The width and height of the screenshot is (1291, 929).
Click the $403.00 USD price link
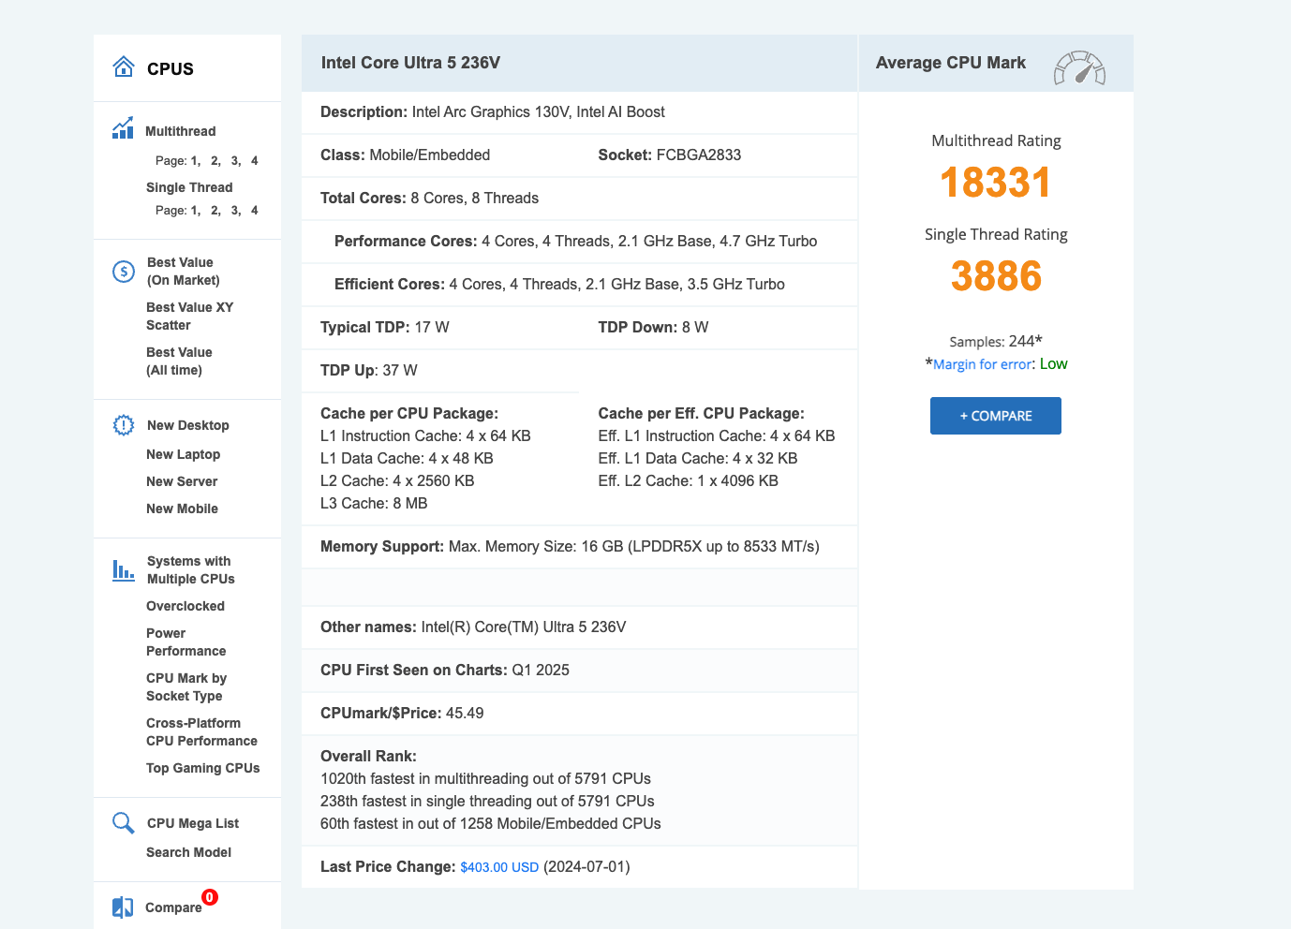coord(499,867)
